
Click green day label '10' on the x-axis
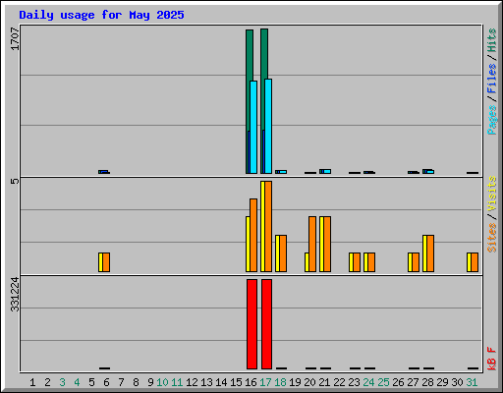click(x=162, y=382)
